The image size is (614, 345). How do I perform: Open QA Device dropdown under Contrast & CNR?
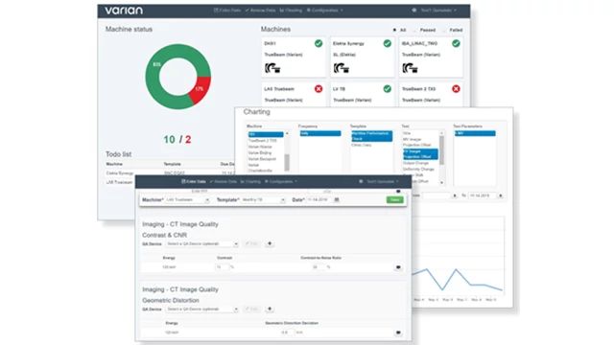pyautogui.click(x=202, y=243)
